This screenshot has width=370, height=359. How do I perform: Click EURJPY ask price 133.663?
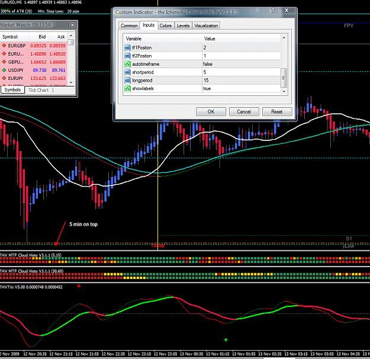point(57,78)
